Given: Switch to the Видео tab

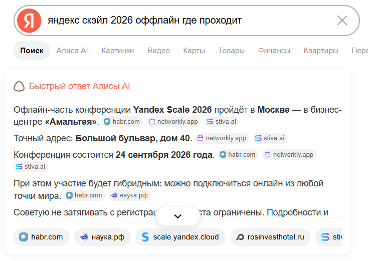Looking at the screenshot, I should coord(158,51).
